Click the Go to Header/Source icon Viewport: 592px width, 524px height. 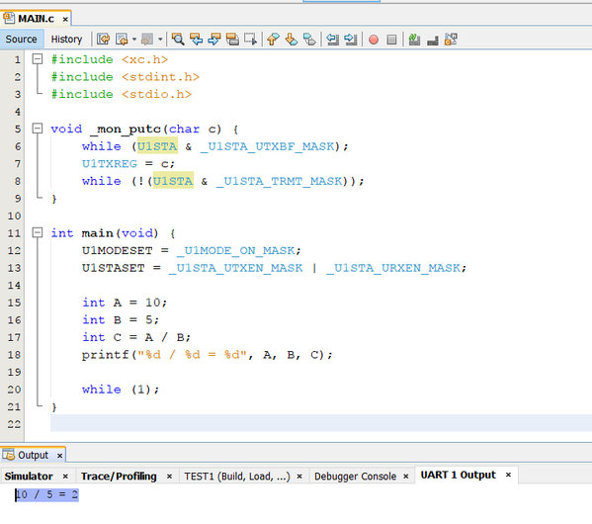[x=451, y=39]
